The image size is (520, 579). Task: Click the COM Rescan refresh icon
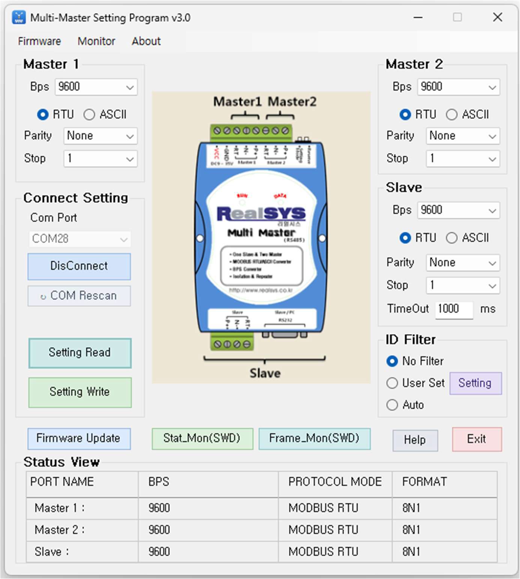43,296
